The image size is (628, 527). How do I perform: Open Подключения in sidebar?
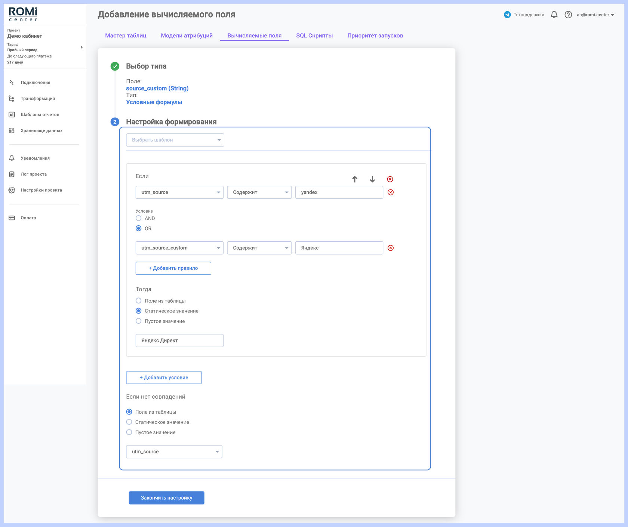(x=35, y=83)
